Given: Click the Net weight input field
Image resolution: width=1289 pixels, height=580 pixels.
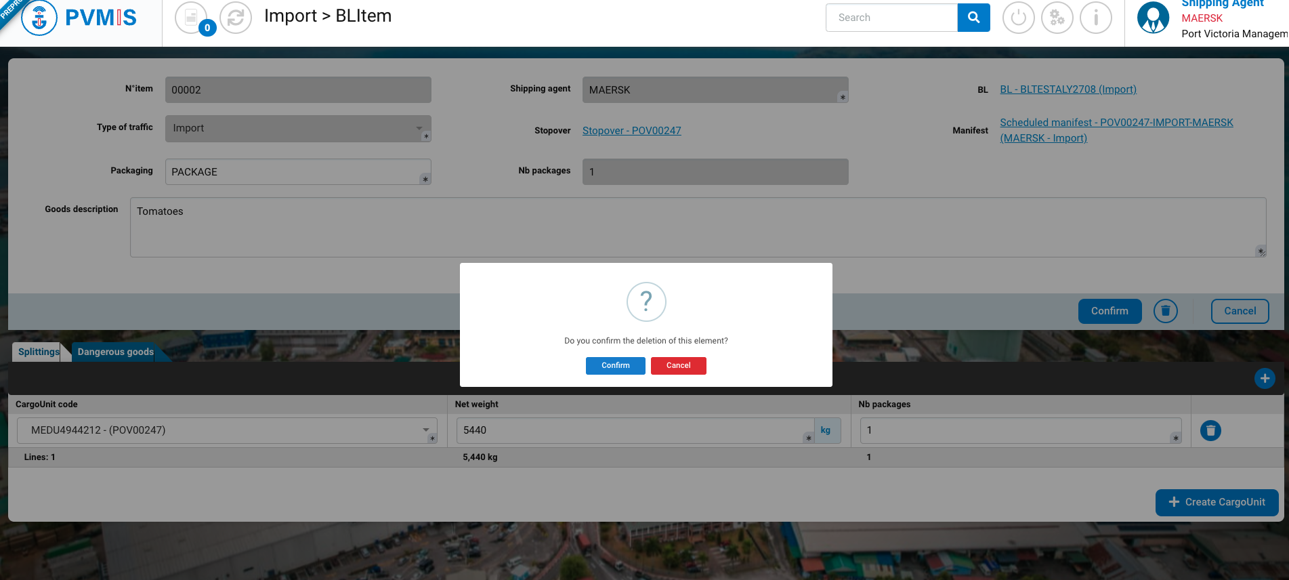Looking at the screenshot, I should coord(633,430).
